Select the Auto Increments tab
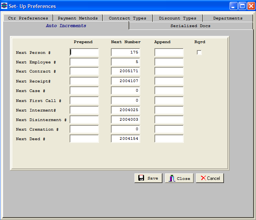The image size is (256, 220). (x=66, y=26)
